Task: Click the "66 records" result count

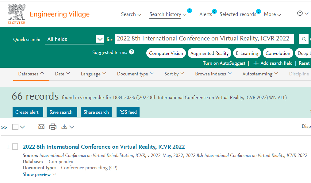Action: click(x=35, y=96)
